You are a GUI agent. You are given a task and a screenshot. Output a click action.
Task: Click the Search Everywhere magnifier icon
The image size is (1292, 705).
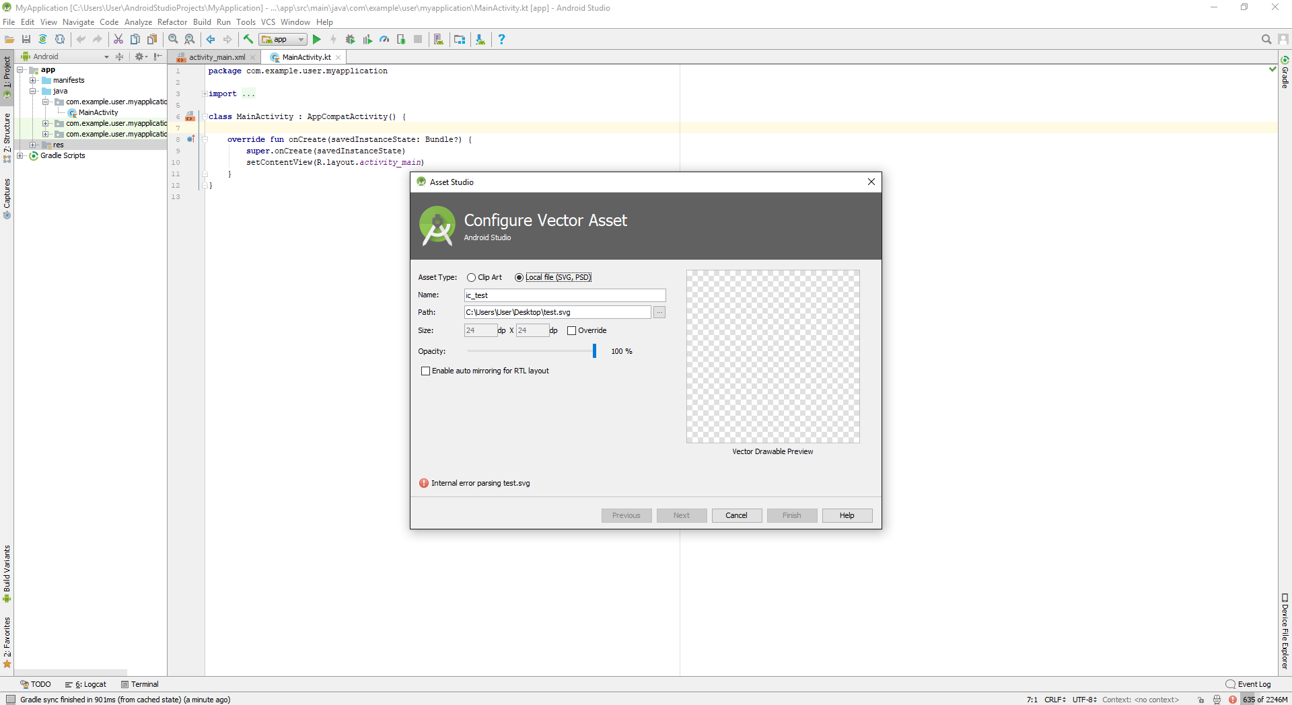tap(1266, 40)
